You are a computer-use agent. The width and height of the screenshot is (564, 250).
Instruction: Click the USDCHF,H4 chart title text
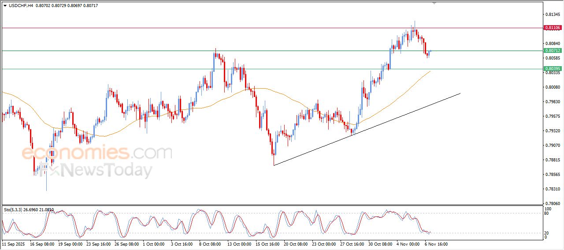21,5
